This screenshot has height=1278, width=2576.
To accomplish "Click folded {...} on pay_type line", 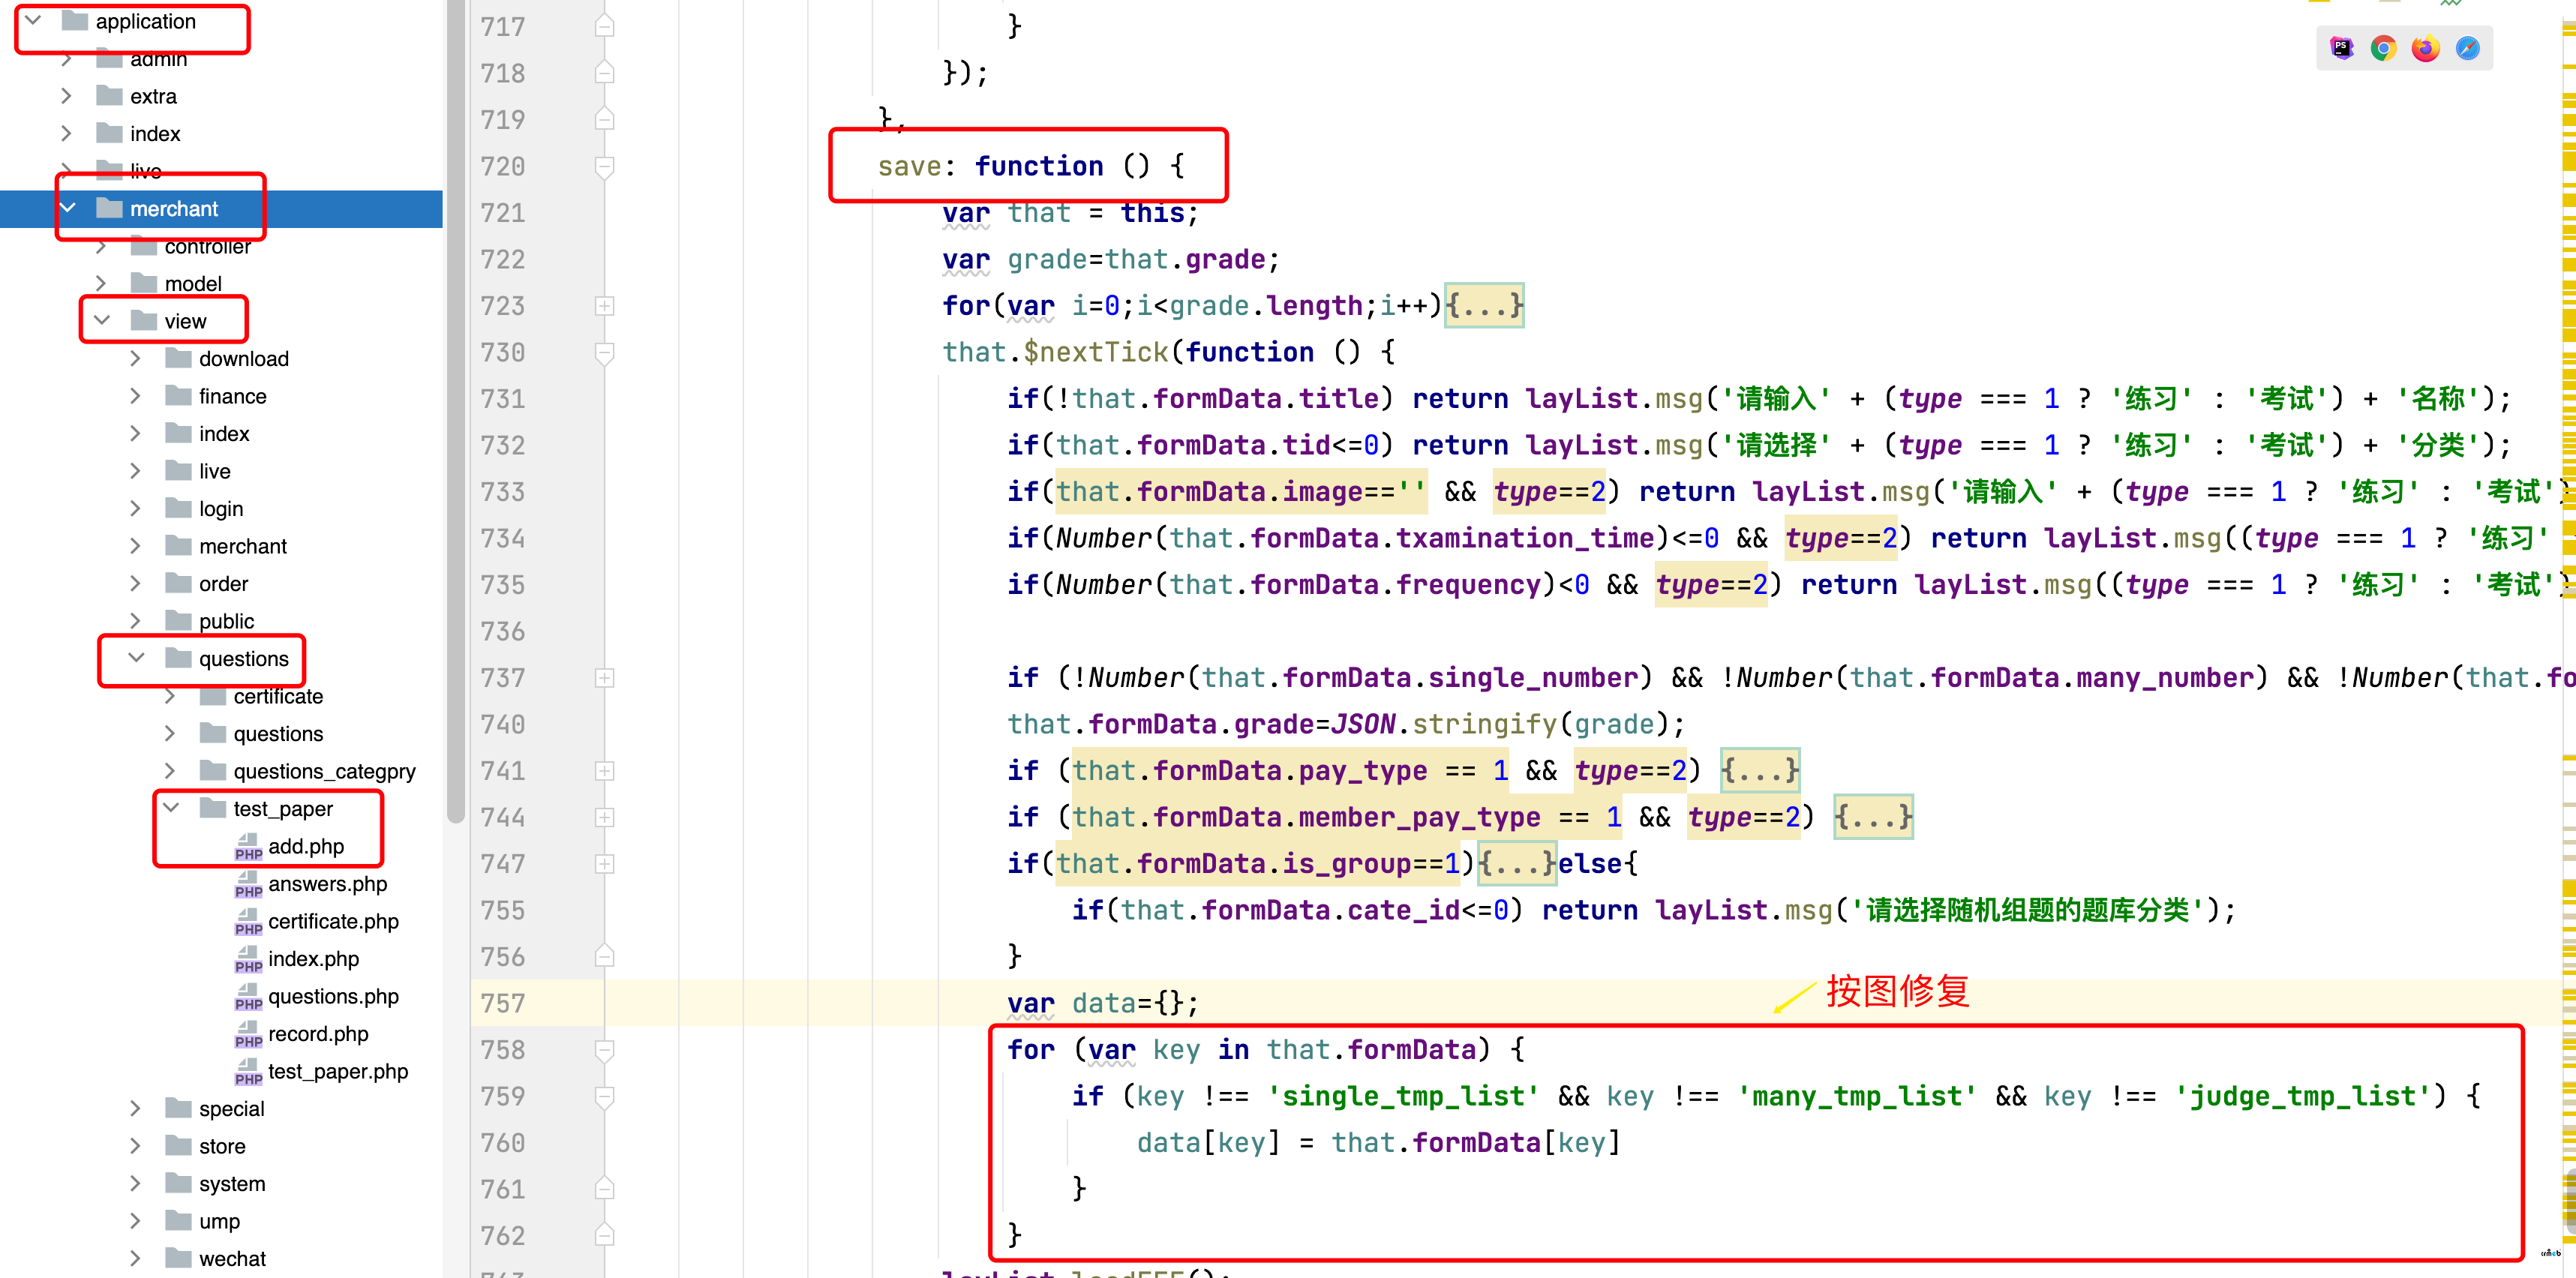I will pos(1760,770).
